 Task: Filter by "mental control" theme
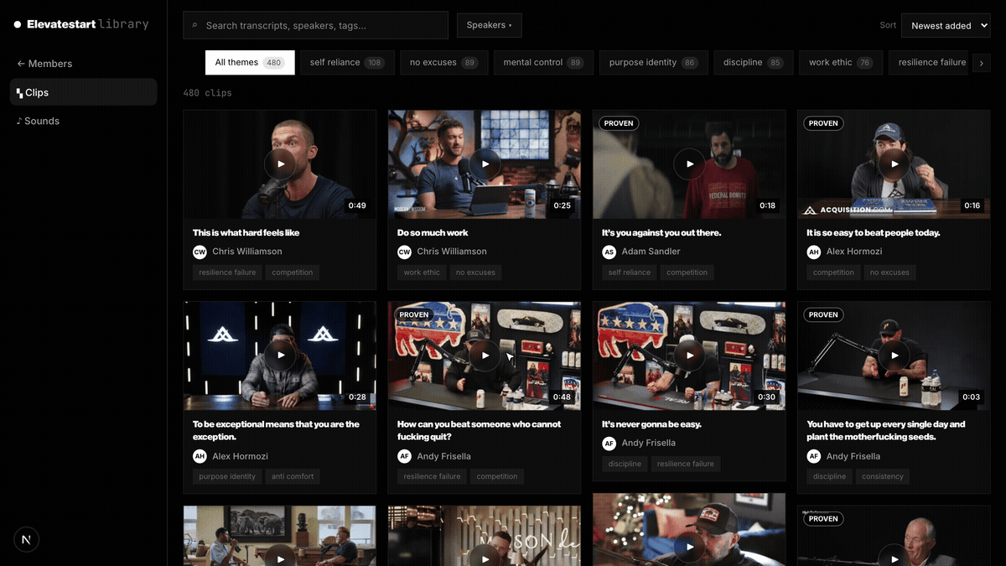click(543, 62)
